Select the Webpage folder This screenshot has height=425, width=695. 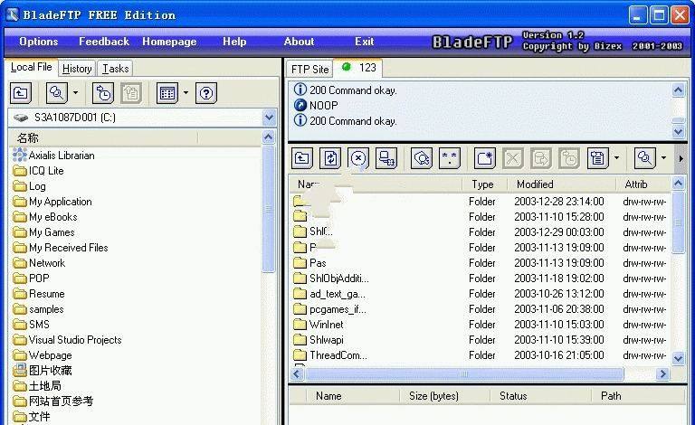point(43,355)
